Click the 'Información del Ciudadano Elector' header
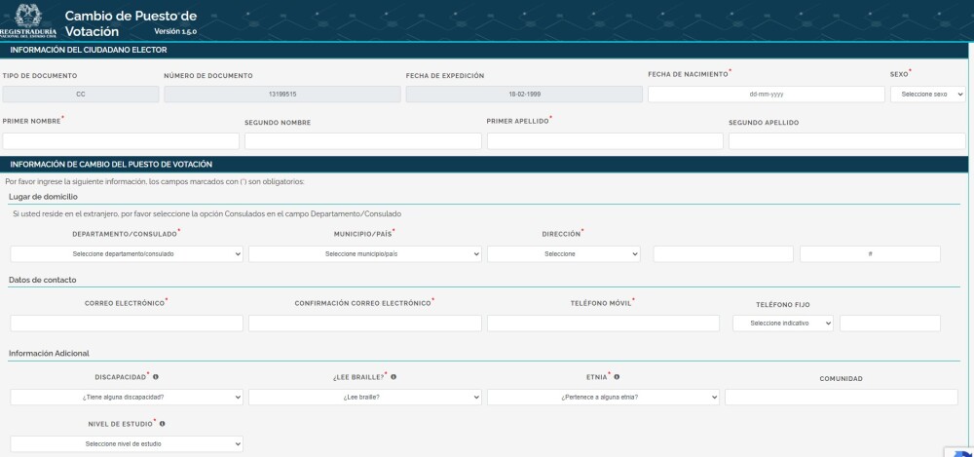The width and height of the screenshot is (974, 457). pyautogui.click(x=89, y=50)
